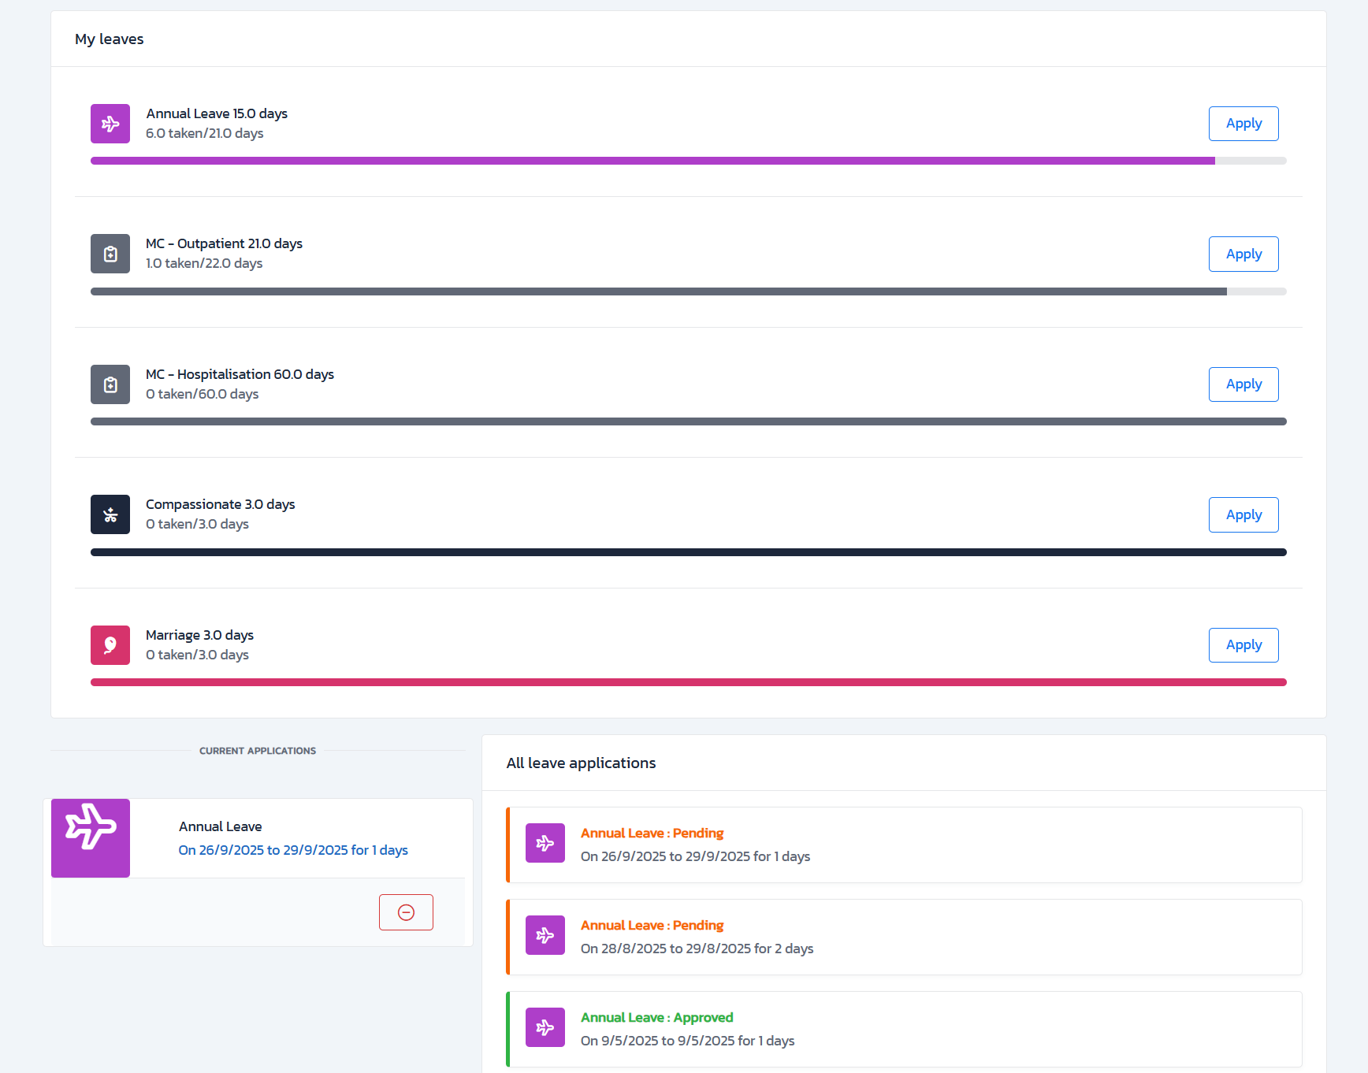Click the Annual Leave purple progress bar

point(652,161)
